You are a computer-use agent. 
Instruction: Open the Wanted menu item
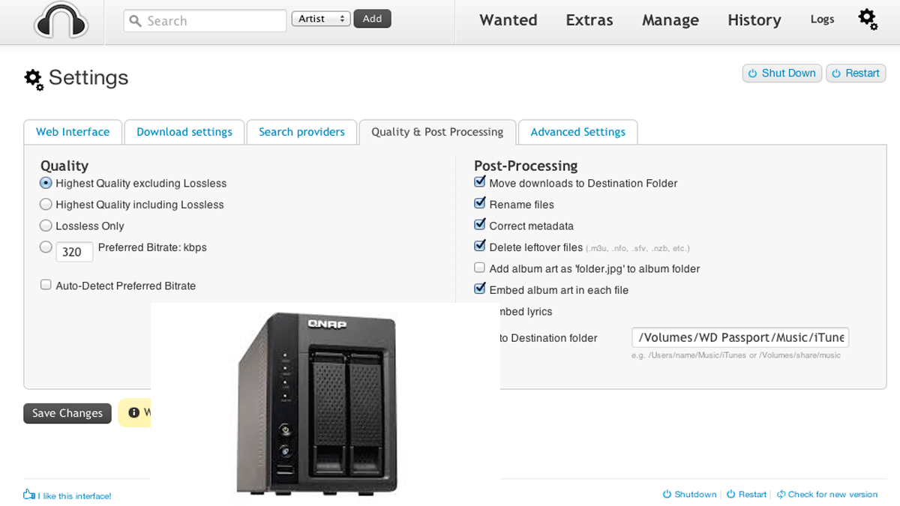click(508, 20)
